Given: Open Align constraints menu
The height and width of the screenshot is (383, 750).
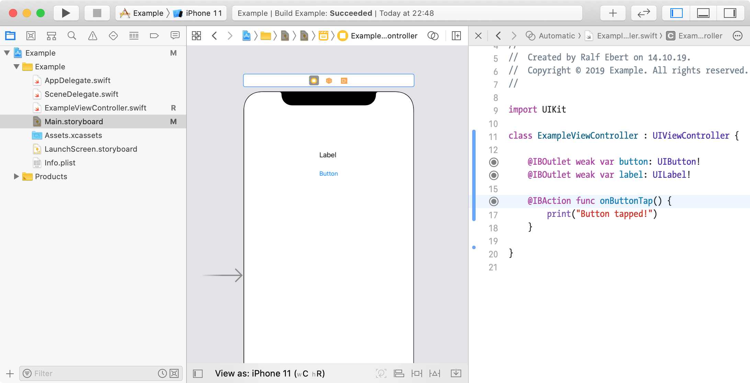Looking at the screenshot, I should (x=399, y=373).
